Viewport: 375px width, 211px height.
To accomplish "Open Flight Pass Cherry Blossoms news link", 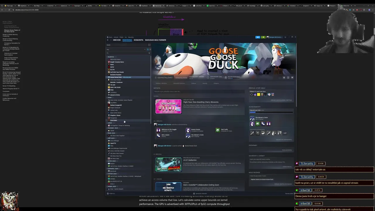I will (x=201, y=102).
